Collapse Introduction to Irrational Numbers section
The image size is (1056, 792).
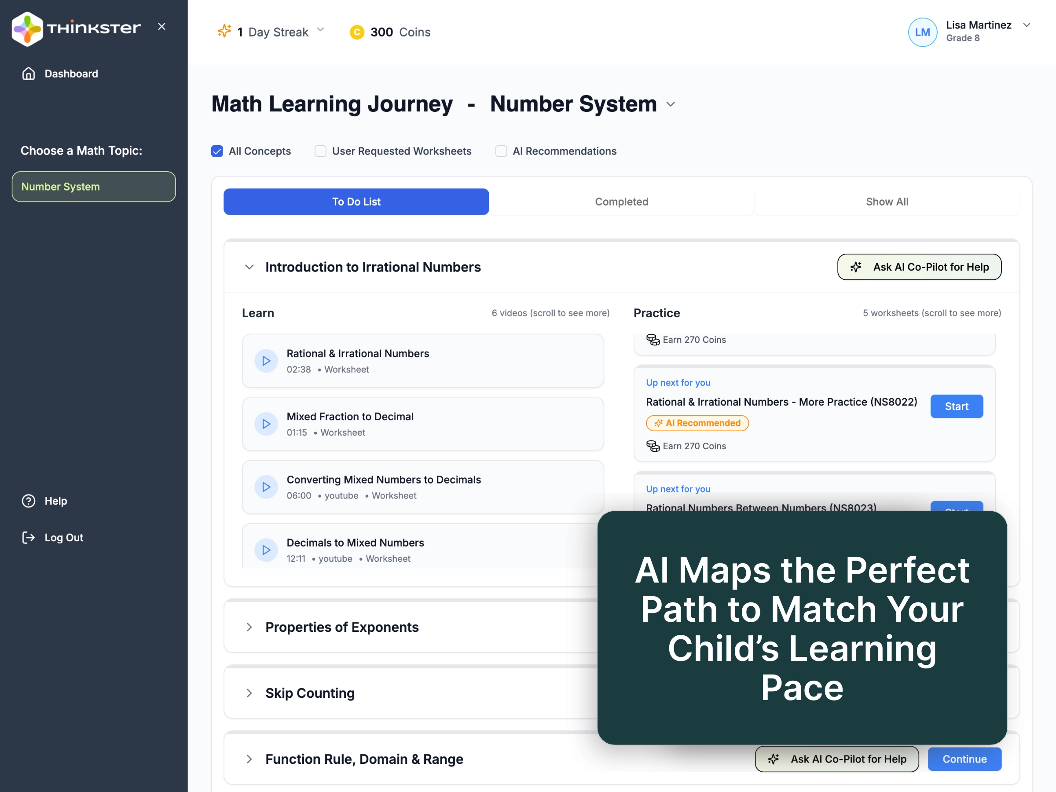pyautogui.click(x=249, y=267)
